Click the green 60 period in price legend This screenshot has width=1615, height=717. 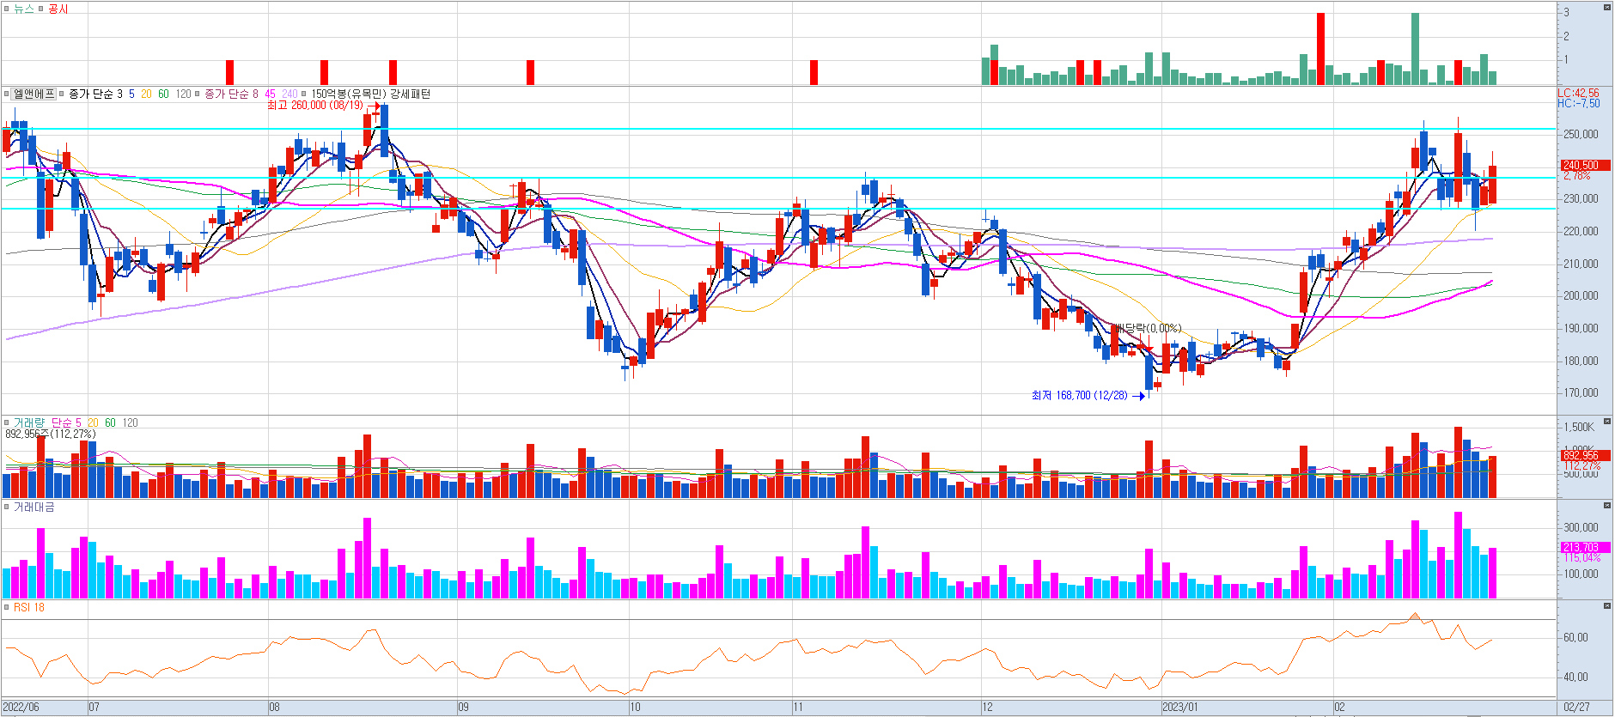pos(163,94)
